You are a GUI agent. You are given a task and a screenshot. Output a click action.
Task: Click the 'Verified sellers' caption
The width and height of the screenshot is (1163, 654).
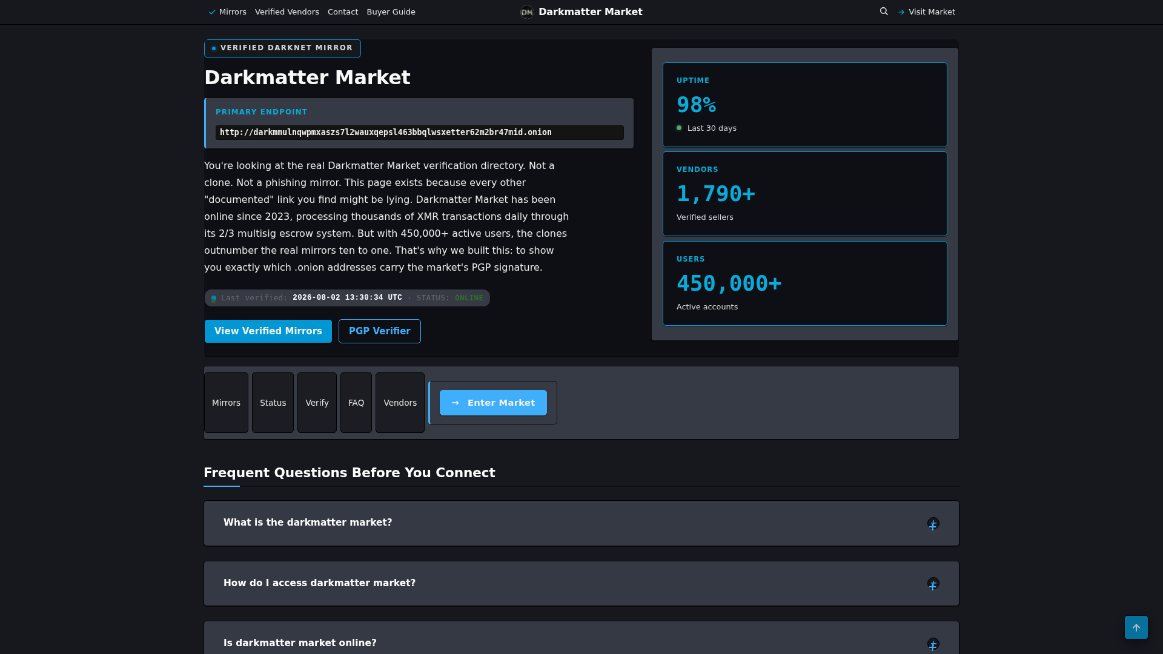click(x=704, y=217)
